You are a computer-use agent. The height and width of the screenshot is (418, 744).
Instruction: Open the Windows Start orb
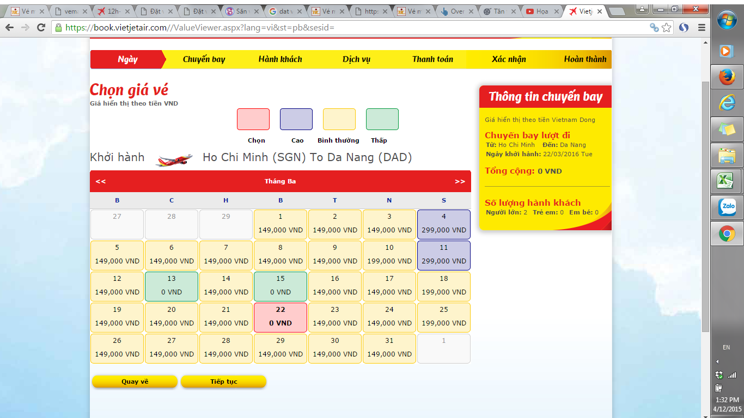(727, 21)
